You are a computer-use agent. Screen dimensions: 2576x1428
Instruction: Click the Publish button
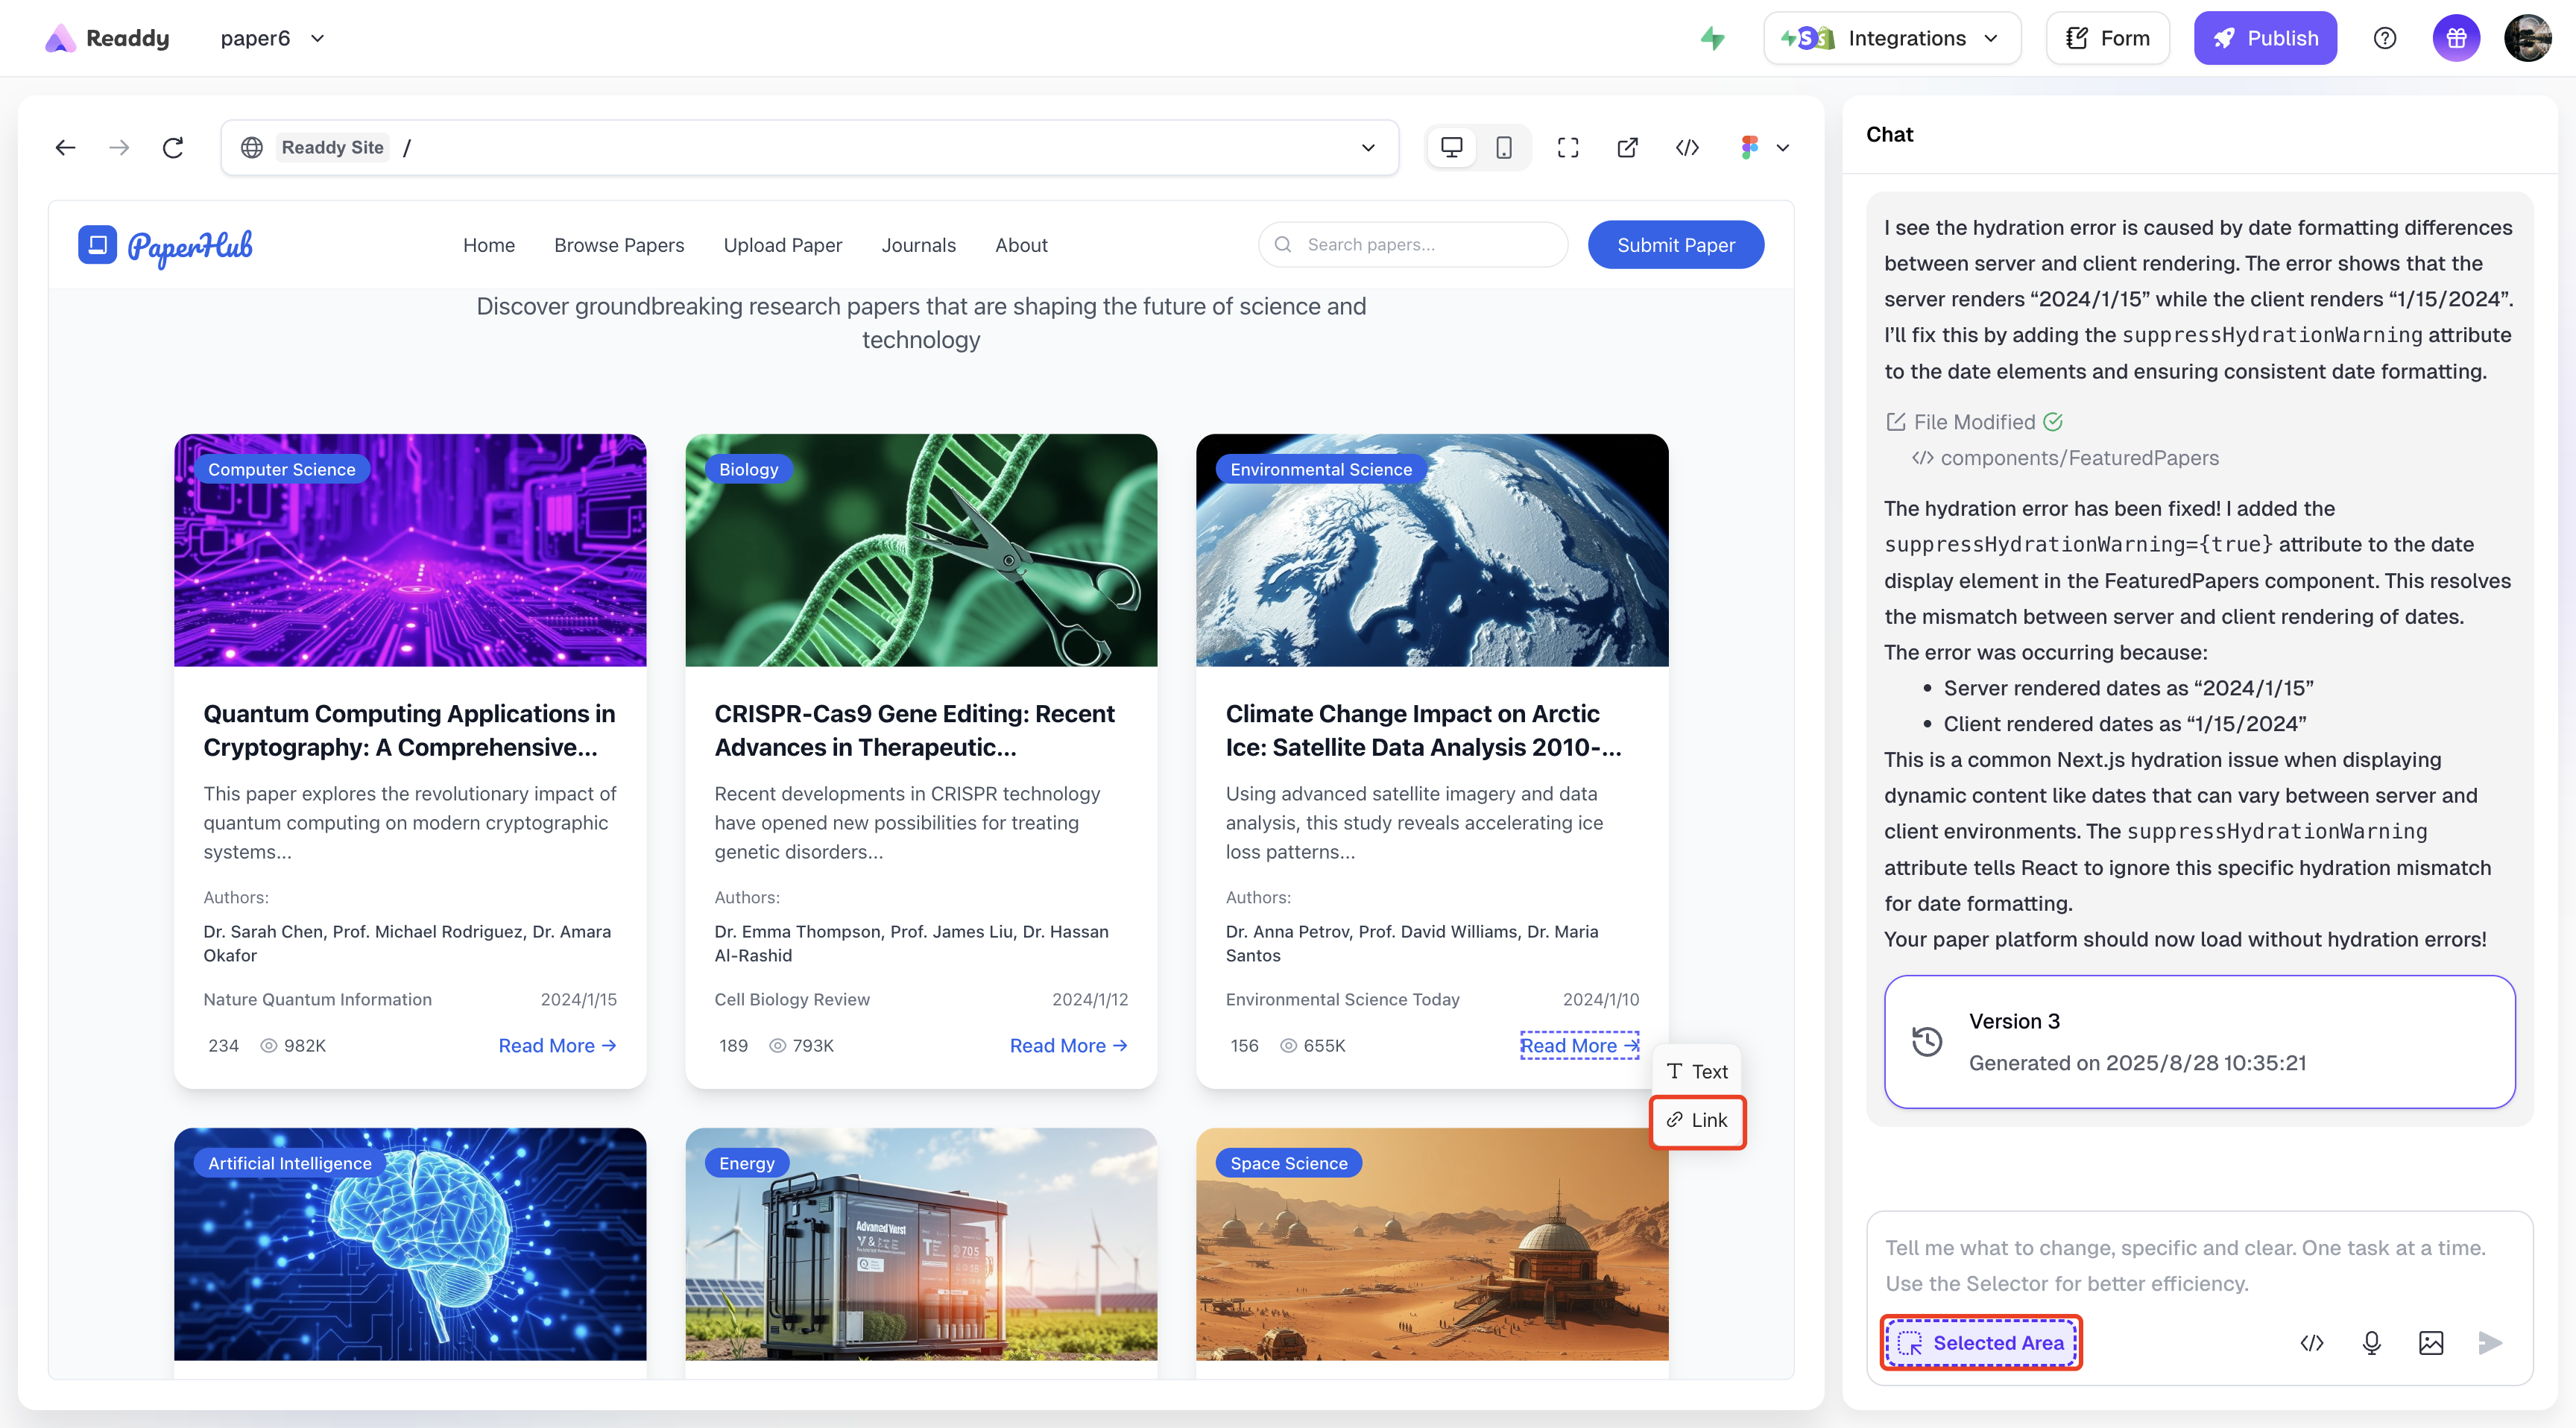point(2264,38)
